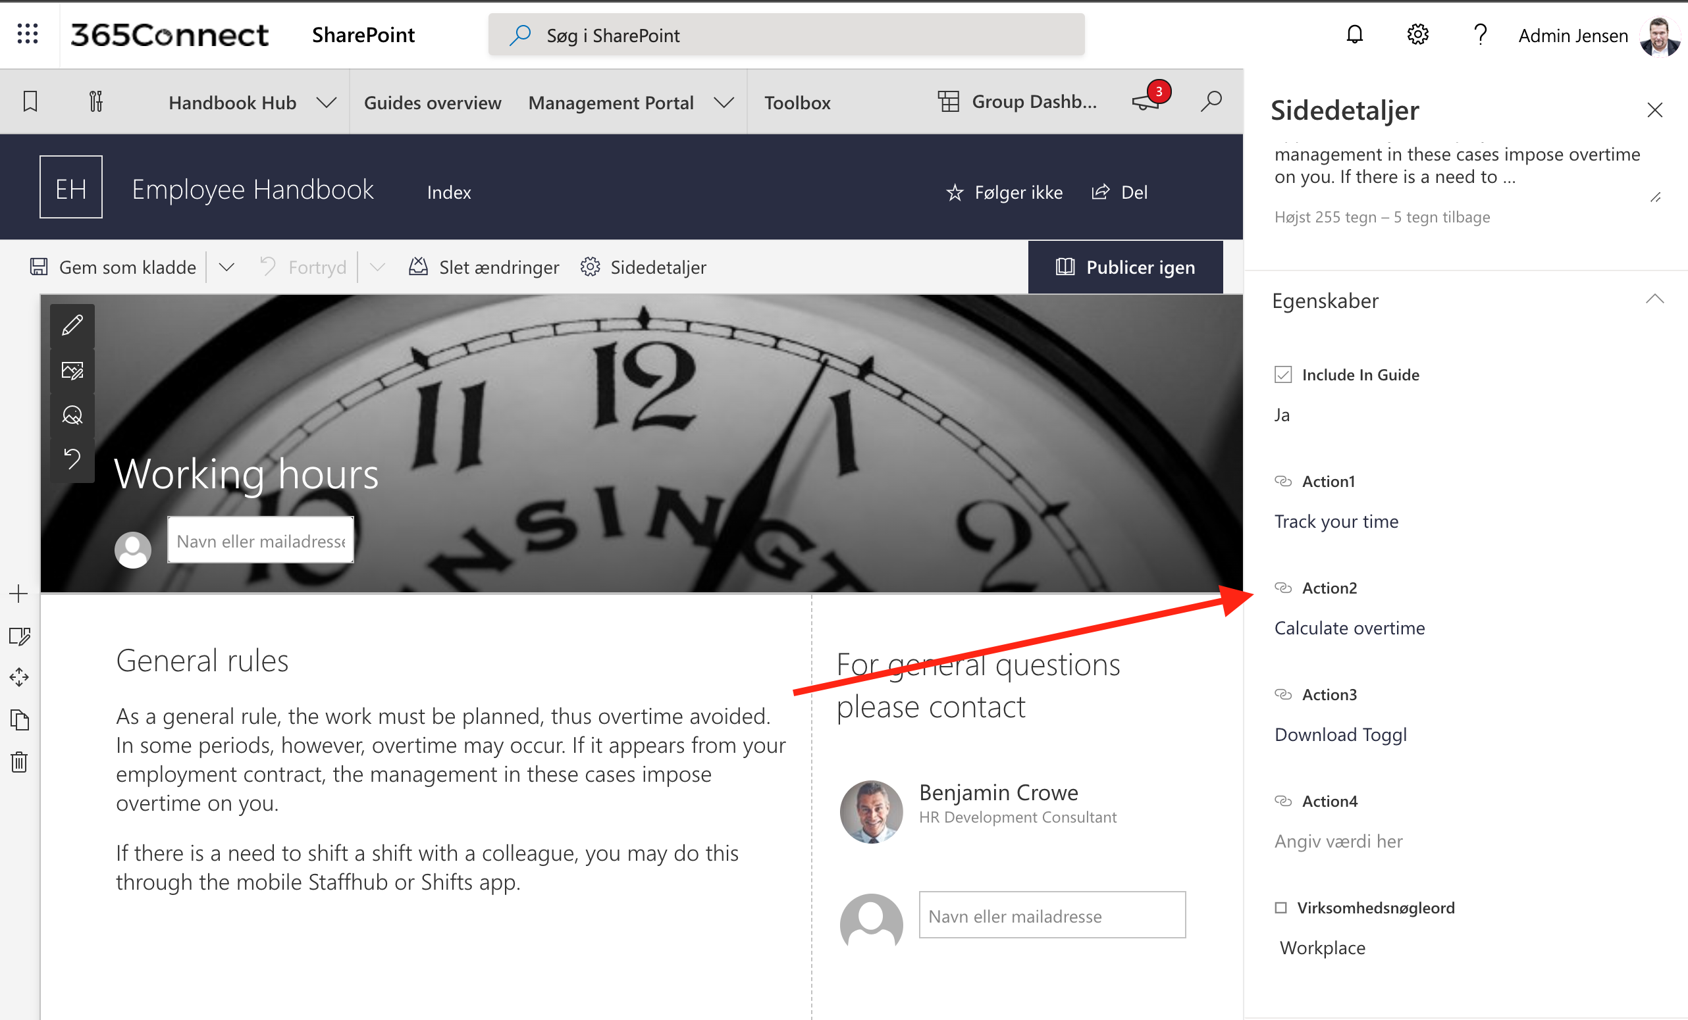Viewport: 1688px width, 1020px height.
Task: Click Benjamin Crowe contact photo
Action: pos(872,811)
